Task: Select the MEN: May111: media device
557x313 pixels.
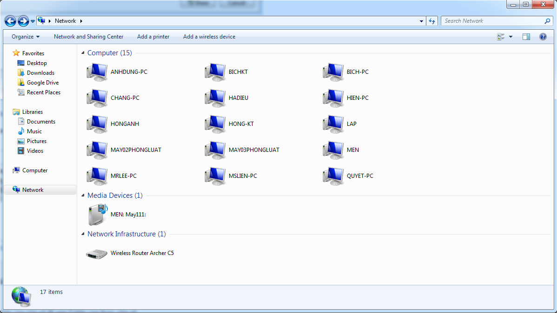Action: click(97, 215)
